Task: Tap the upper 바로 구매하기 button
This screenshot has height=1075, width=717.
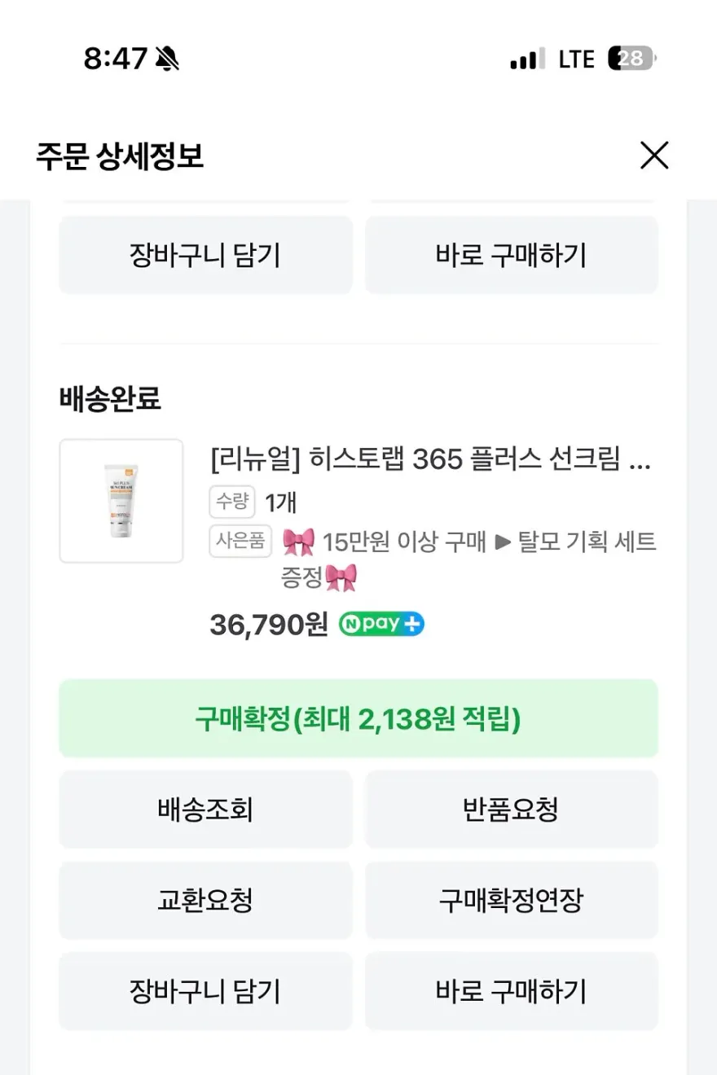Action: 511,255
